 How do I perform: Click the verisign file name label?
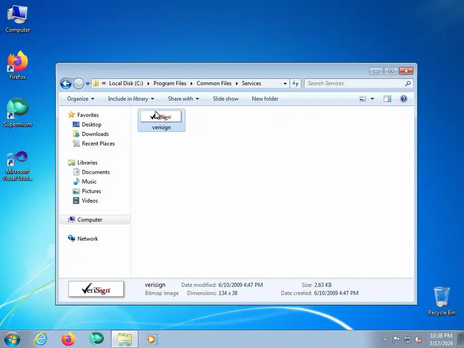161,127
